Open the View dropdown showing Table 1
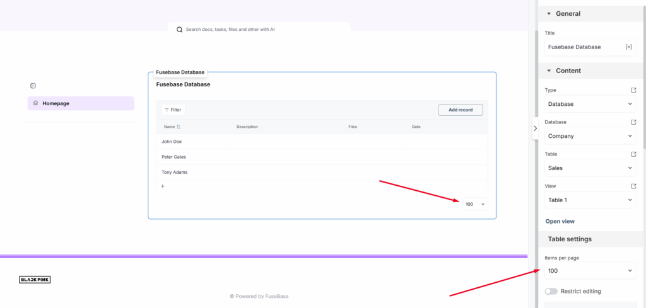This screenshot has height=308, width=646. pyautogui.click(x=590, y=200)
